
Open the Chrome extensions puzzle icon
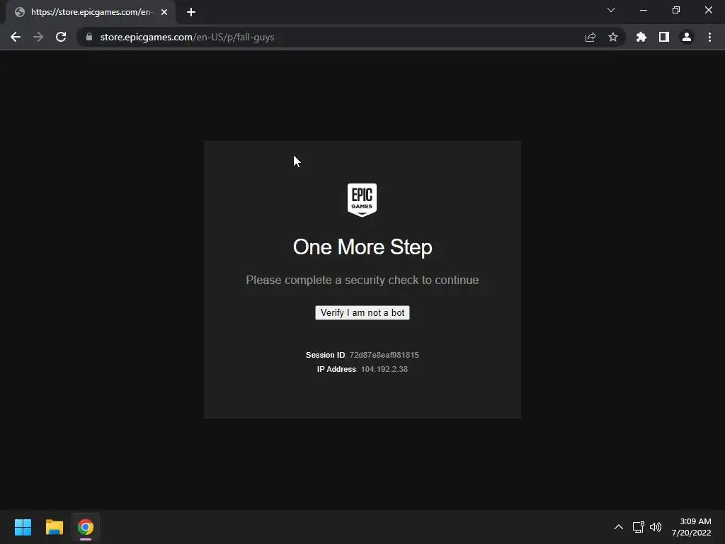coord(641,37)
